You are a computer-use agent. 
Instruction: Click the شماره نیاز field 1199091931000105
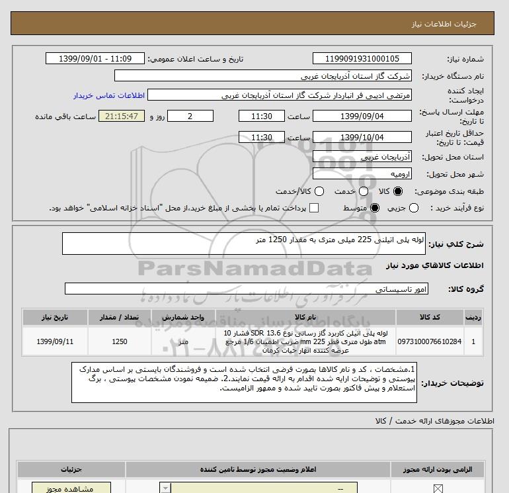pos(362,58)
